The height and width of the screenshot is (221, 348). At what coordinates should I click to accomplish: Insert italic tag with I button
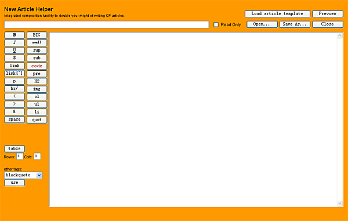pyautogui.click(x=14, y=42)
